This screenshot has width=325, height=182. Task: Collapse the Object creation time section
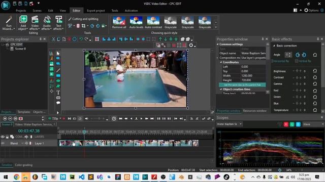point(221,89)
